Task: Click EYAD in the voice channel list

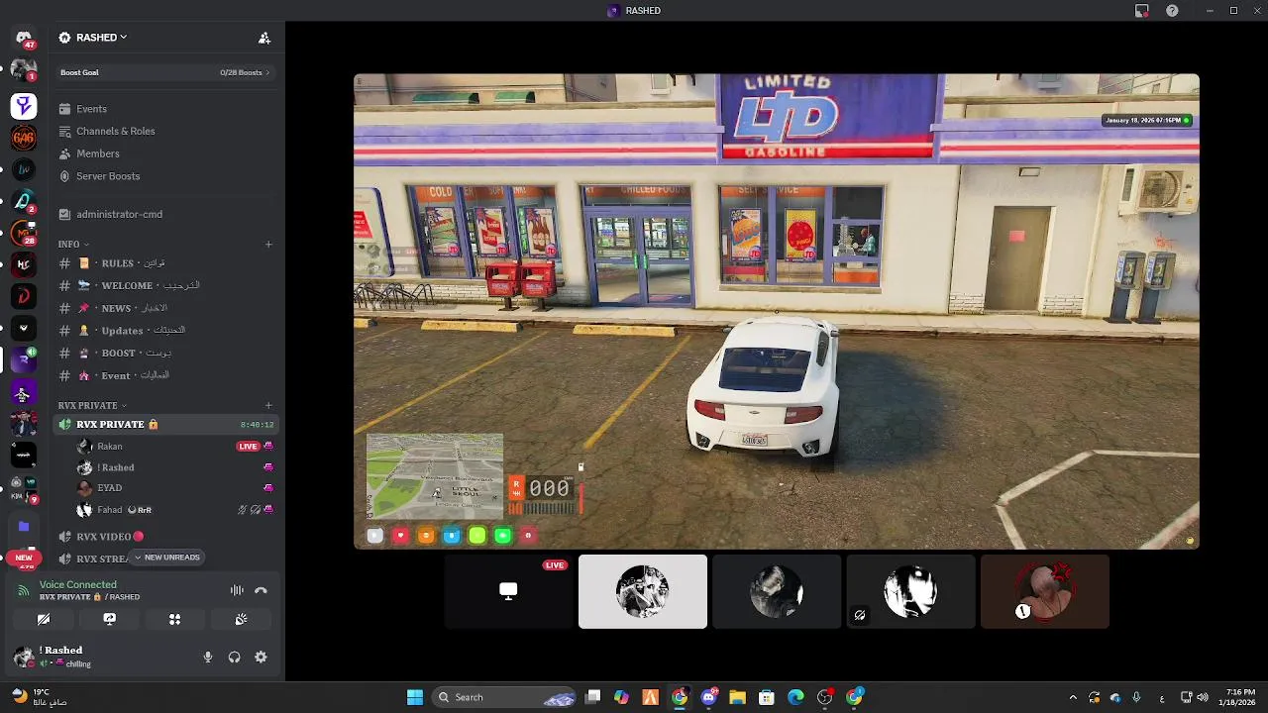Action: pos(109,488)
